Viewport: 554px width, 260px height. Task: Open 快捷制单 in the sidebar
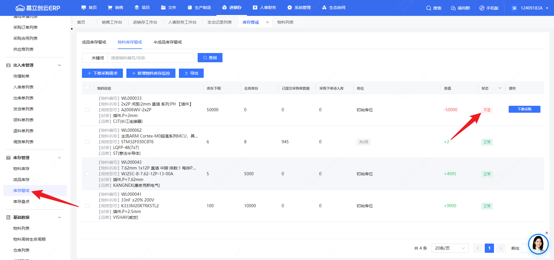(x=21, y=76)
